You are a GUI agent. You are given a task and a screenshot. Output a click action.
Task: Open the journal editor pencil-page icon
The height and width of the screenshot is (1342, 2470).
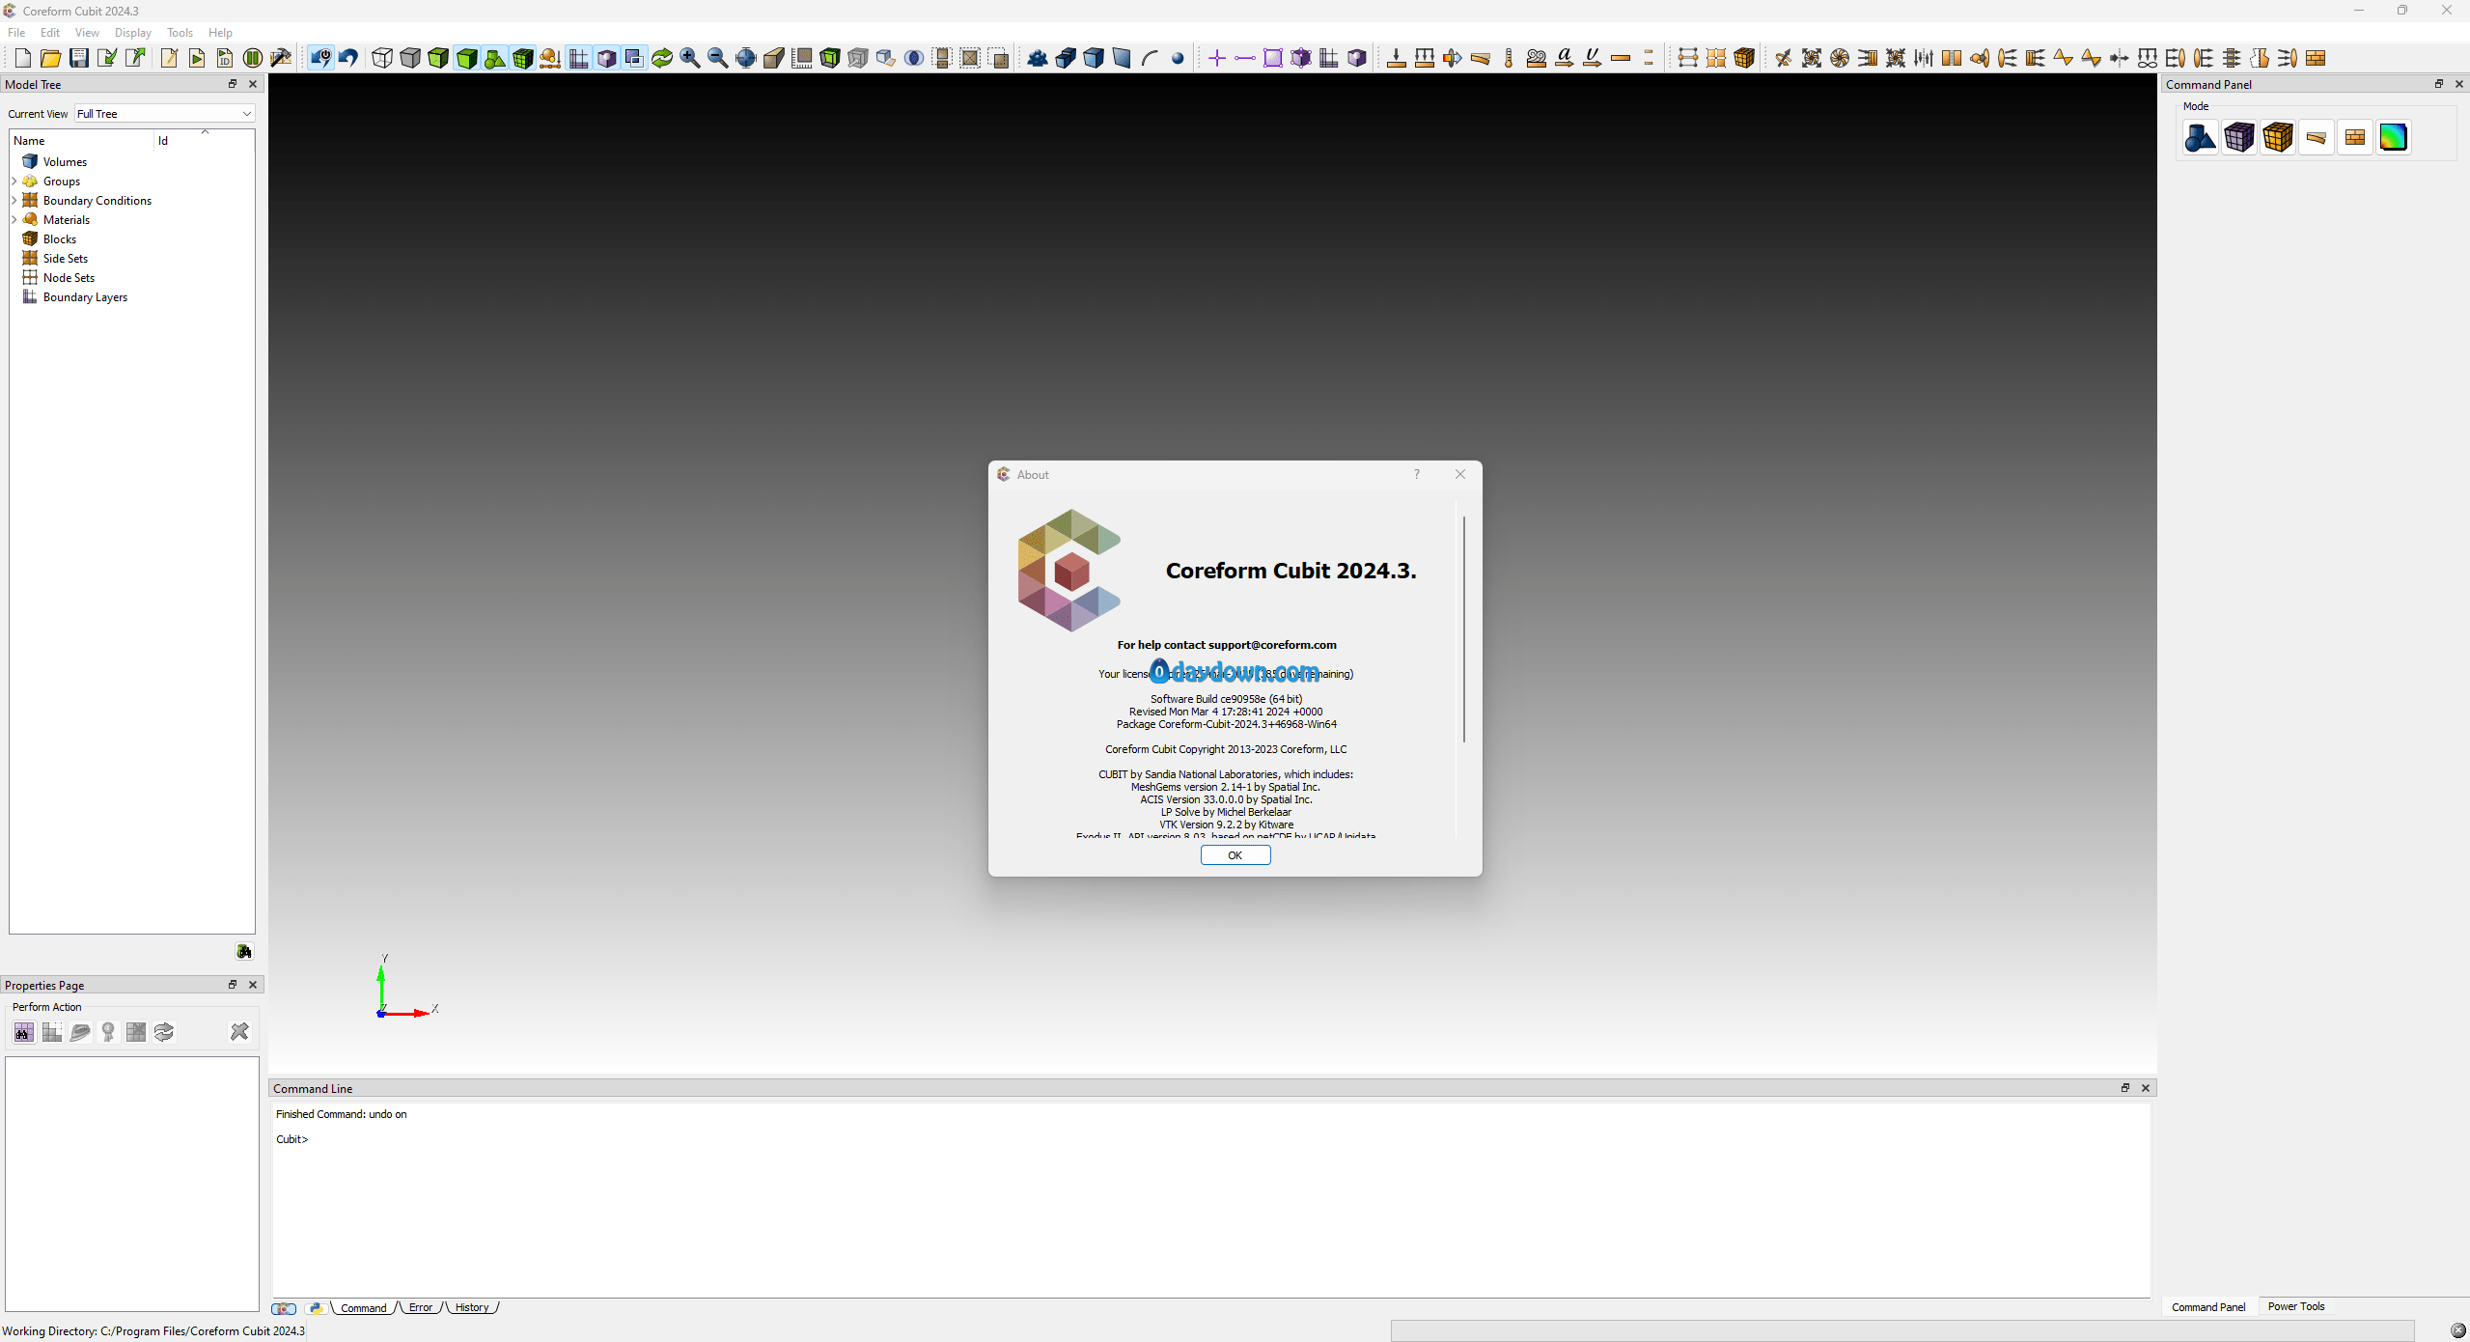[x=169, y=58]
